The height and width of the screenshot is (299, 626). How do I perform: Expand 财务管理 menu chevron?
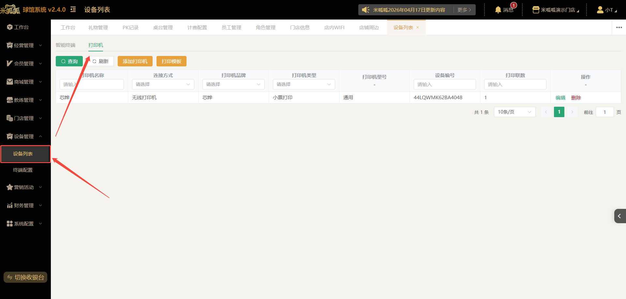(40, 205)
